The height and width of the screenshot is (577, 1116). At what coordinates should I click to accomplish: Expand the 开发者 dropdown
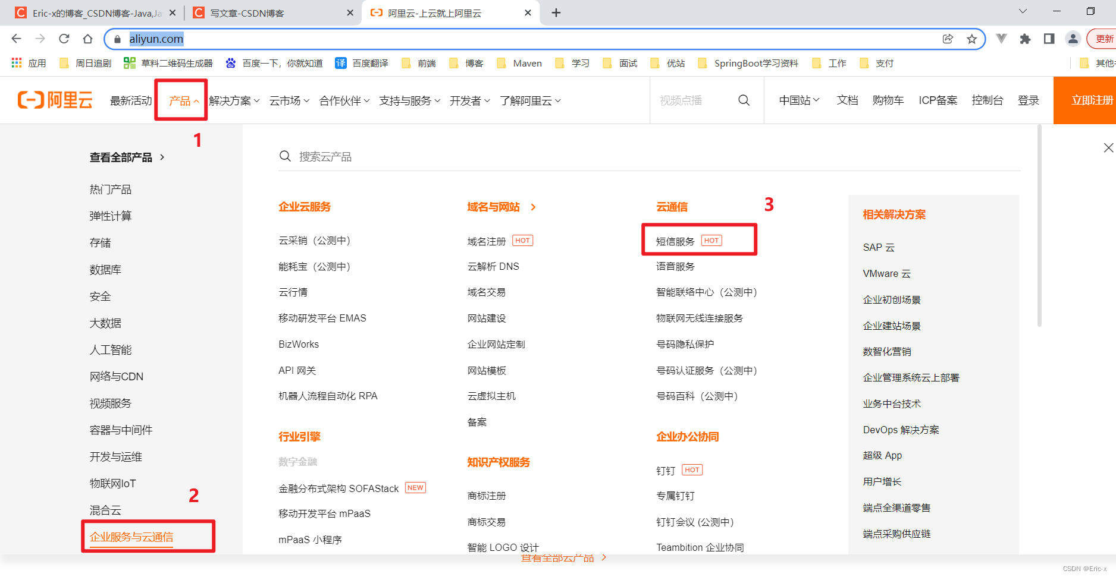point(470,100)
